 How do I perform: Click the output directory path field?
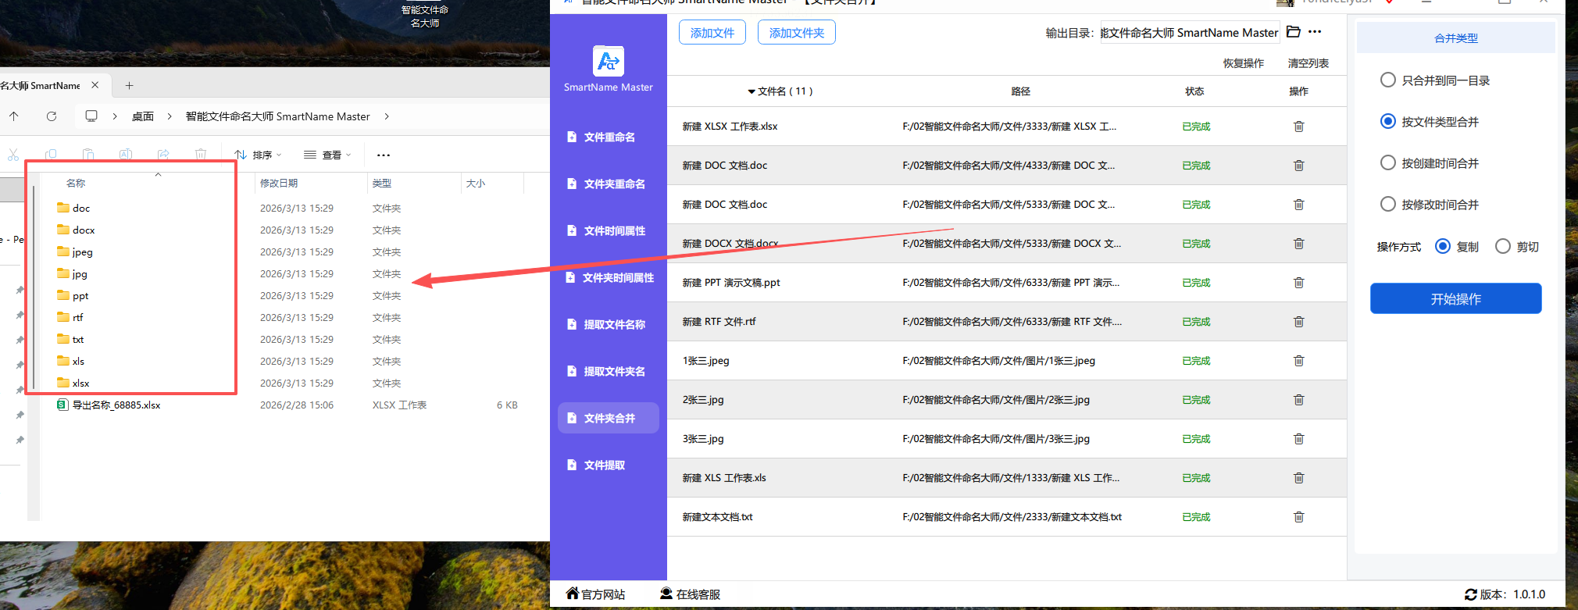point(1189,33)
